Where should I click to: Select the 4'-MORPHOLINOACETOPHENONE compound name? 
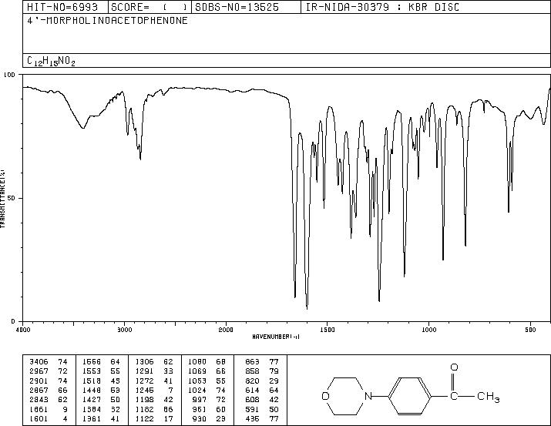coord(107,20)
